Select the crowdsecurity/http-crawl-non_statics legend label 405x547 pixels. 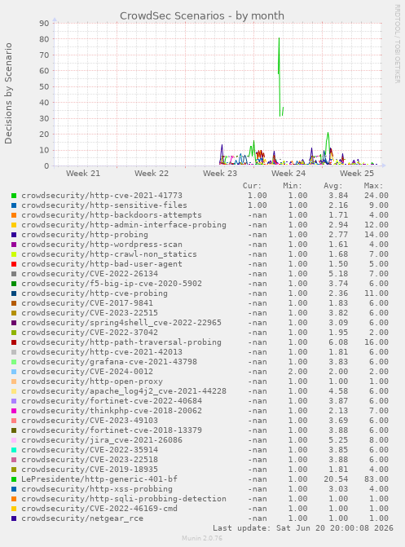[109, 254]
